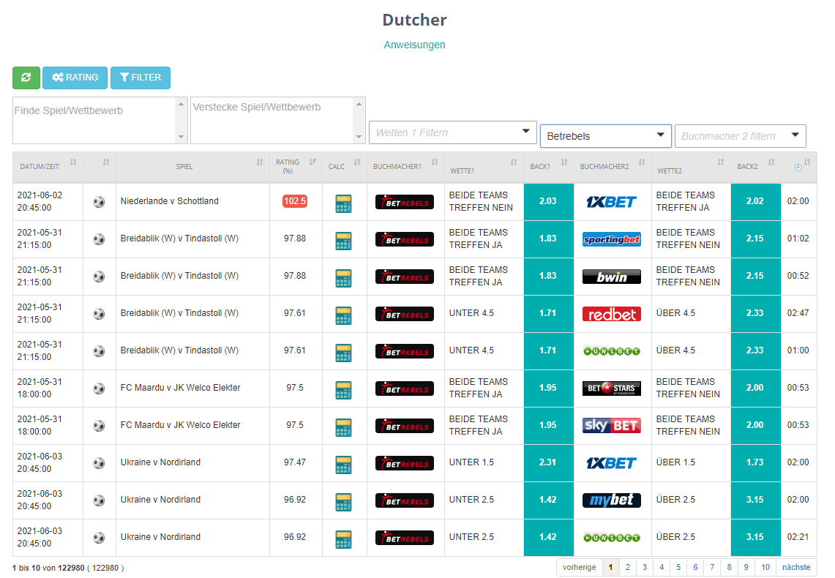Image resolution: width=835 pixels, height=578 pixels.
Task: Sort by DATUM/ZEIT column header
Action: 48,167
